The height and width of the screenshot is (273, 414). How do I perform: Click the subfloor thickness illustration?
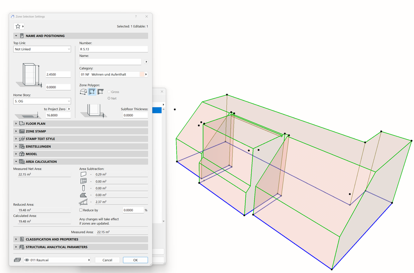click(94, 111)
